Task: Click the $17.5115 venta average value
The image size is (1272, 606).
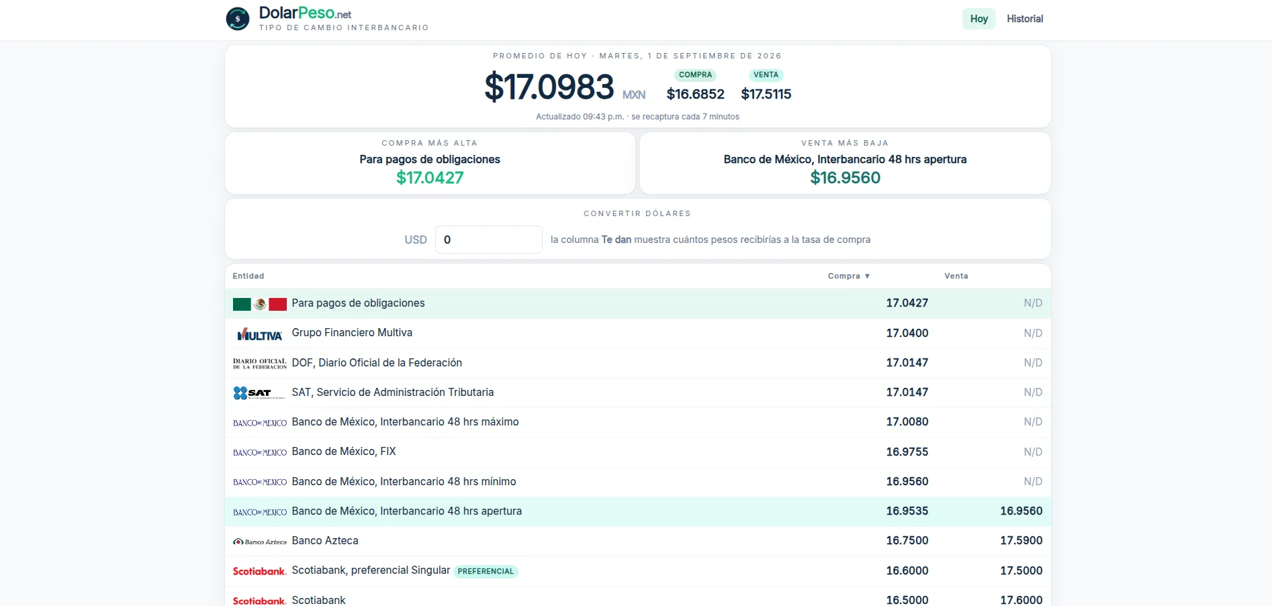Action: point(766,94)
